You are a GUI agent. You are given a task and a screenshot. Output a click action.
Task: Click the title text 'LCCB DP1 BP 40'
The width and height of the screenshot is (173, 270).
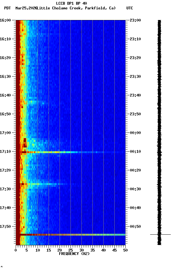click(x=71, y=3)
